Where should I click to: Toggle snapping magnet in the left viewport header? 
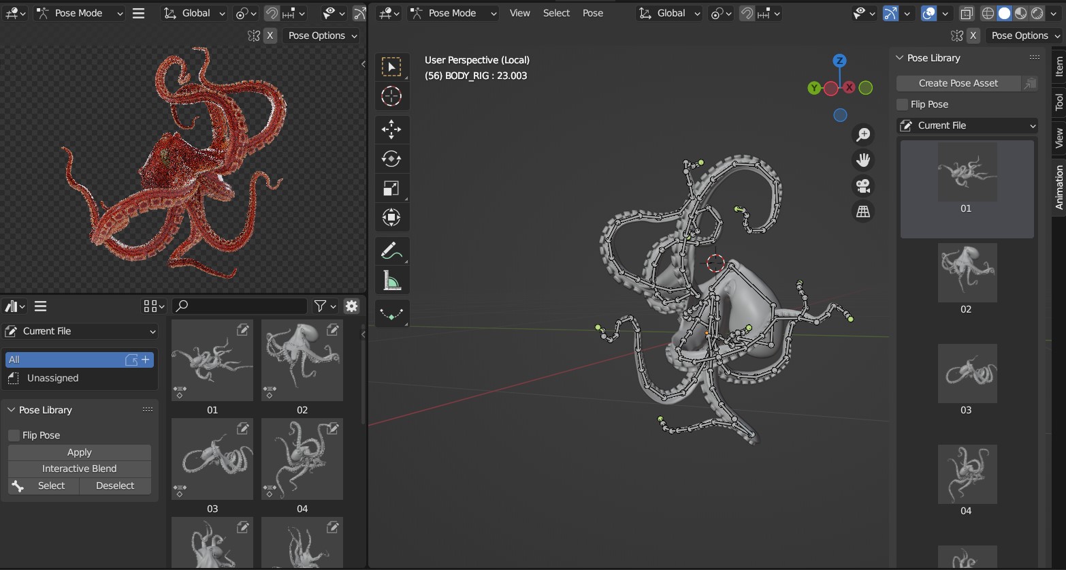272,13
